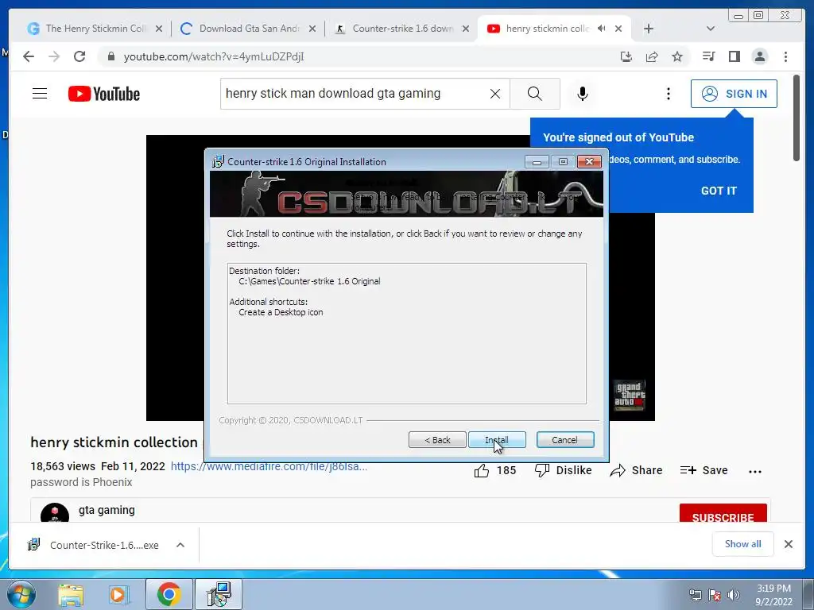Switch to The Henry Stickmin Collection tab
This screenshot has width=814, height=610.
pyautogui.click(x=95, y=29)
